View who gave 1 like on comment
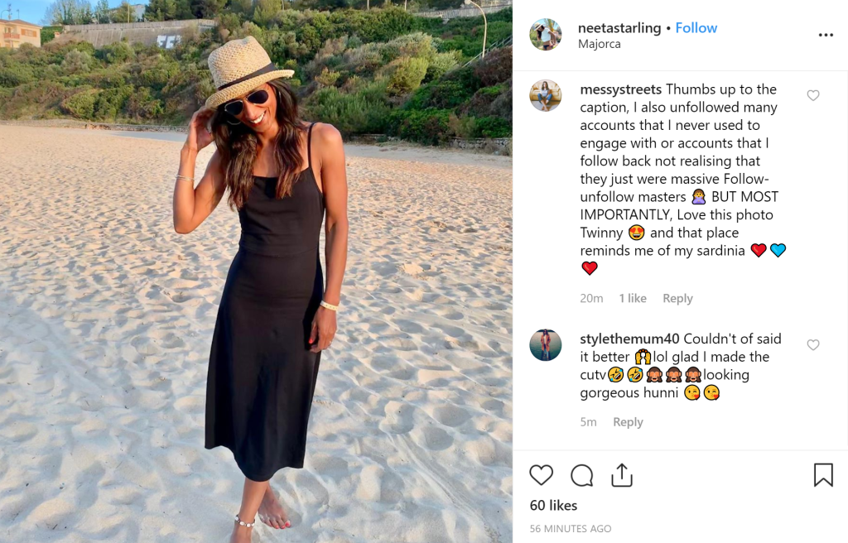848x543 pixels. point(633,299)
